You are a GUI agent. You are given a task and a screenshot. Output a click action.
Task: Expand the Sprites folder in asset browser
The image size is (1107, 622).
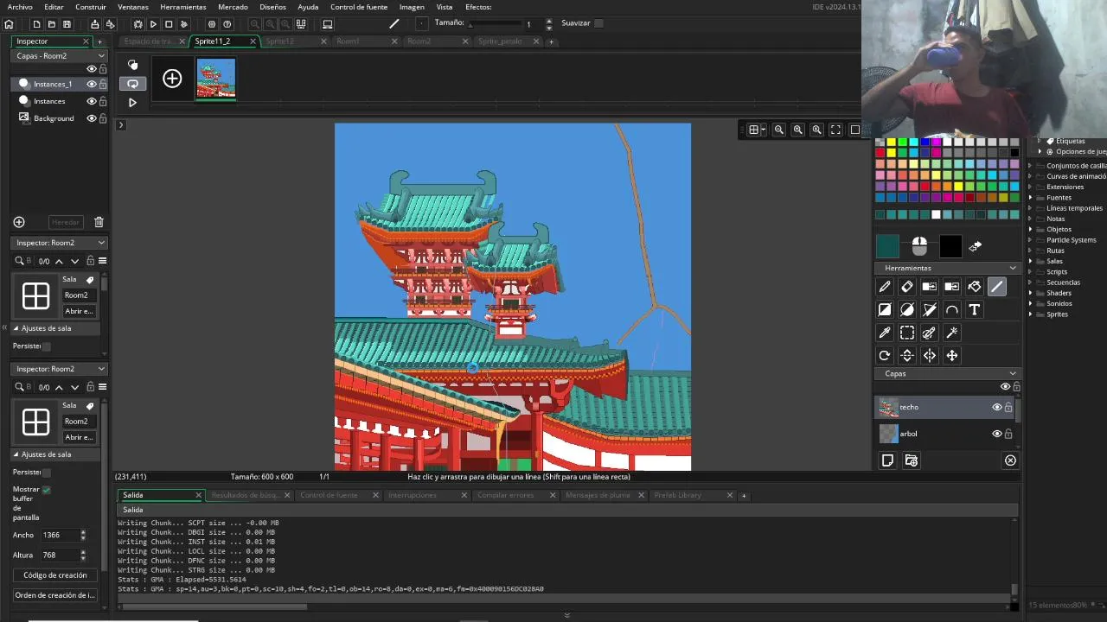pyautogui.click(x=1031, y=314)
